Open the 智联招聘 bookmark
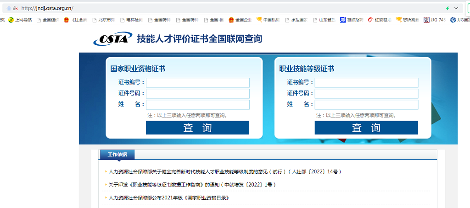The height and width of the screenshot is (208, 470). [352, 20]
